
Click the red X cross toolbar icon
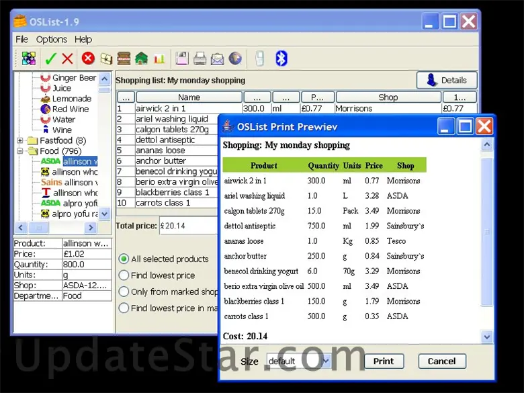click(67, 59)
